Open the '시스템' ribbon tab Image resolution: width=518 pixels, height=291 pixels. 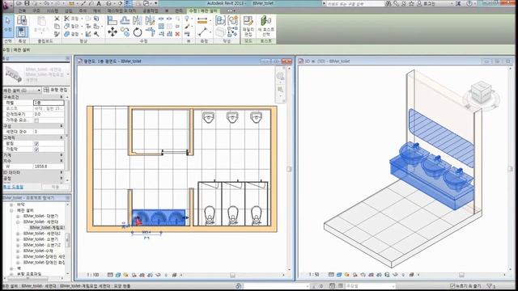coord(52,11)
